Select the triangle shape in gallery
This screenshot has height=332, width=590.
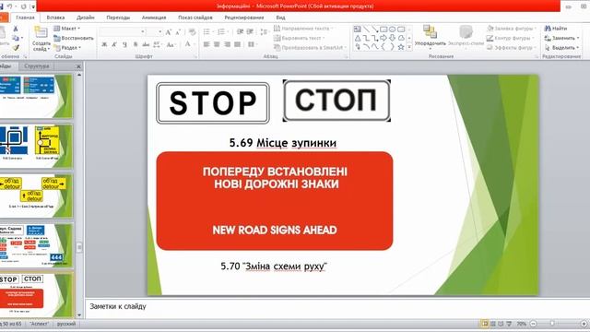point(357,38)
